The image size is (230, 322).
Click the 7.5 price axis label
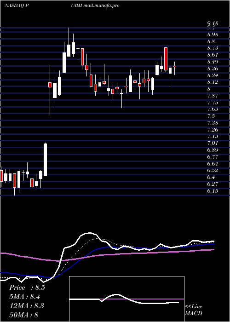[211, 116]
